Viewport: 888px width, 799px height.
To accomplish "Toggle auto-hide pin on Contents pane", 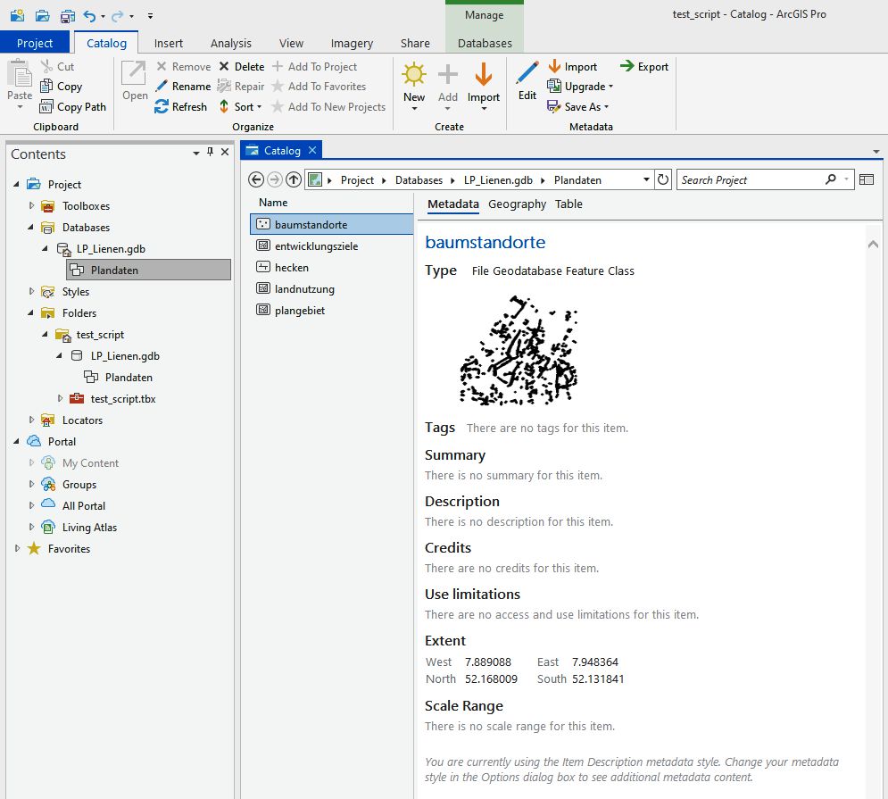I will coord(211,154).
